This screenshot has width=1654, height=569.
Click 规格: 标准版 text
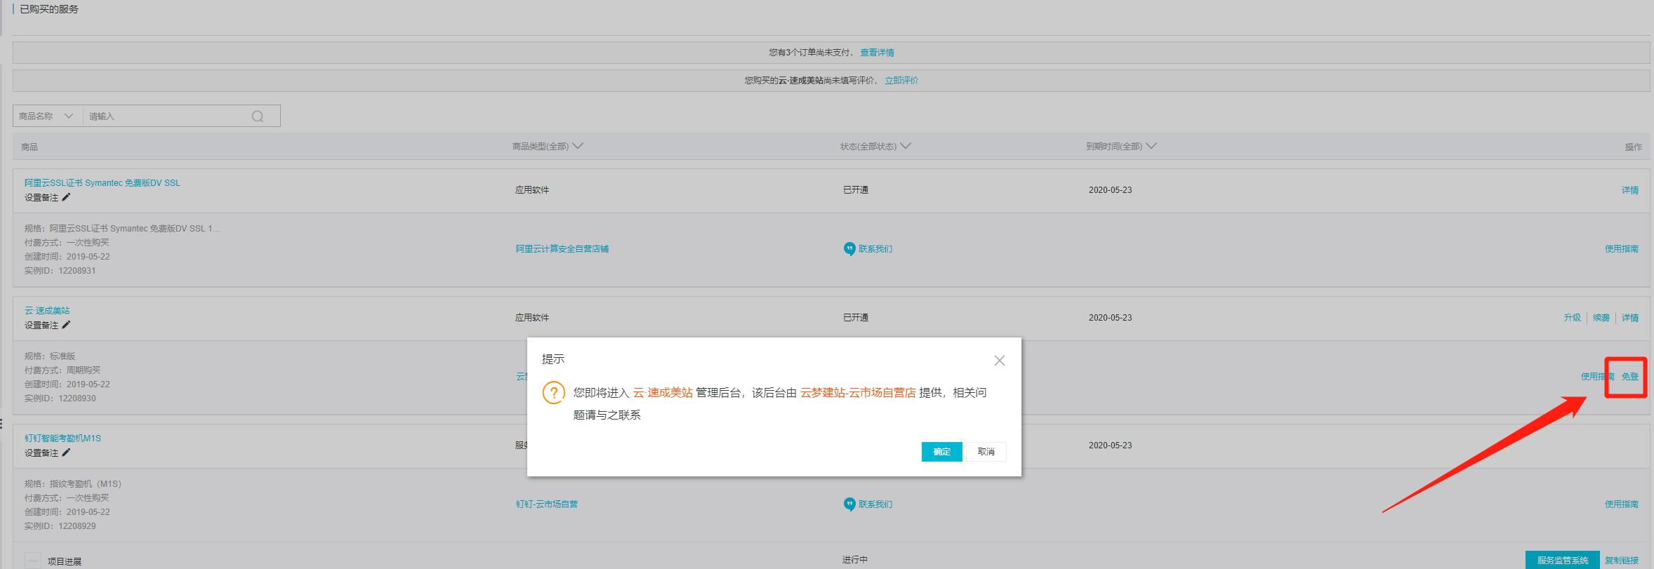50,356
